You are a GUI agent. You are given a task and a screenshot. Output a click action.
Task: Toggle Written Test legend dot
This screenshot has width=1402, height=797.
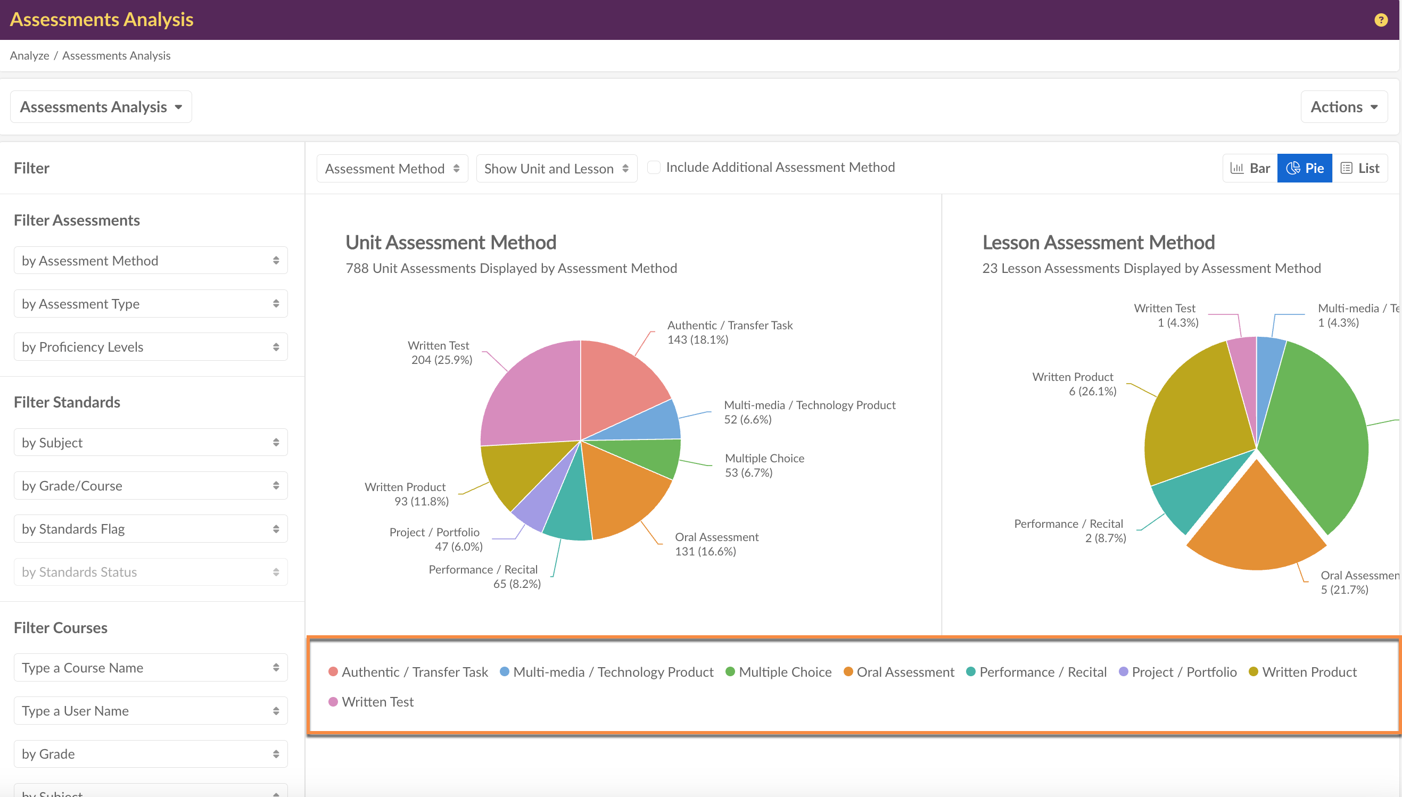point(333,702)
